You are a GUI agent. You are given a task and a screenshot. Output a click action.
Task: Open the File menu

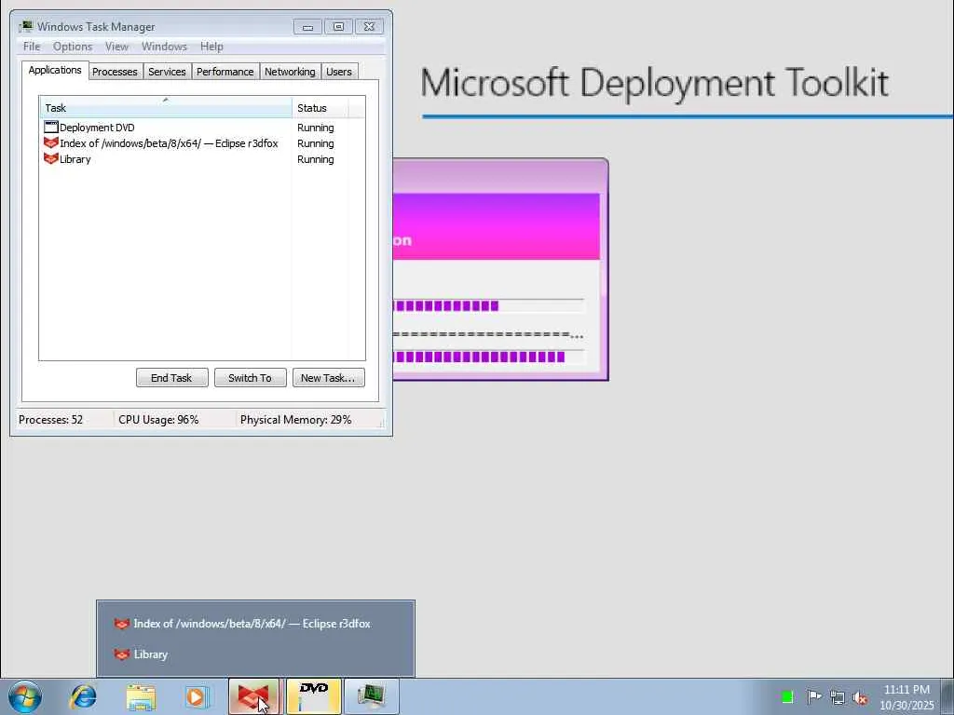32,47
